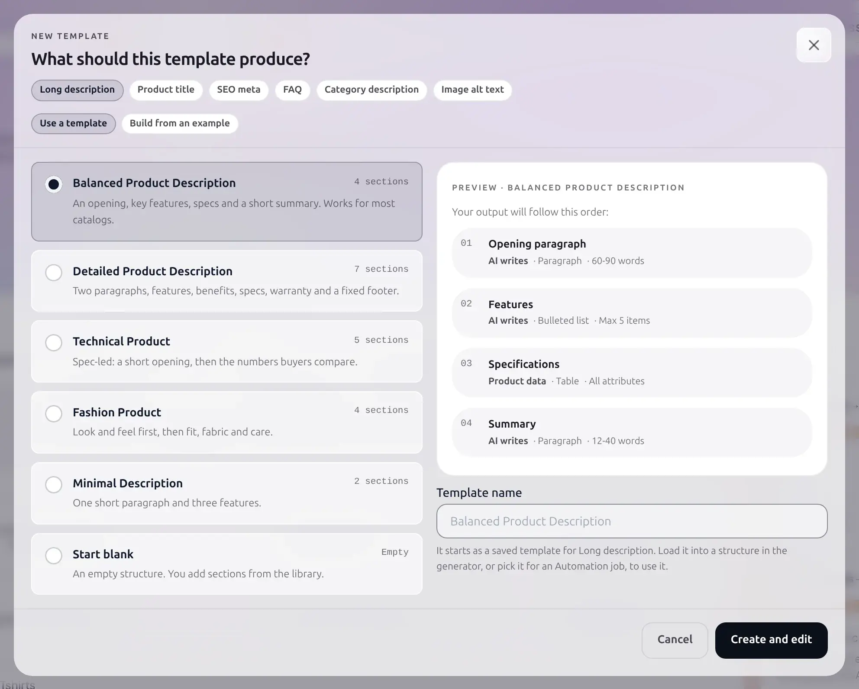Click the Summary preview section row
The width and height of the screenshot is (859, 689).
pos(632,432)
